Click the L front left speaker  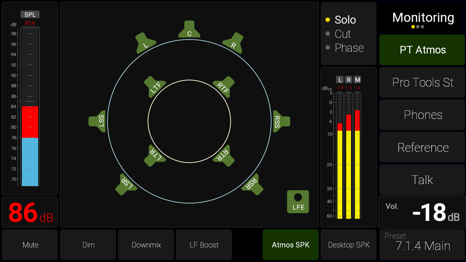click(x=145, y=43)
